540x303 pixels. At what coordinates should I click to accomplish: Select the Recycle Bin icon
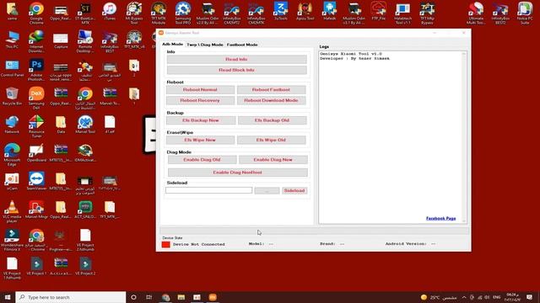coord(12,96)
